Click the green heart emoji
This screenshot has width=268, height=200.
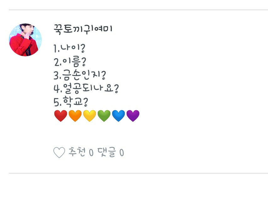coord(104,116)
